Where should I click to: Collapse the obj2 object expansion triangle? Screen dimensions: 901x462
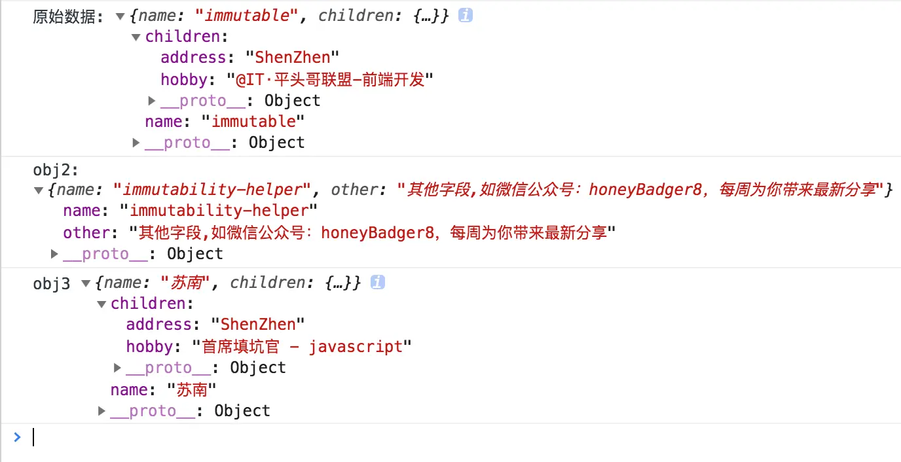click(39, 189)
